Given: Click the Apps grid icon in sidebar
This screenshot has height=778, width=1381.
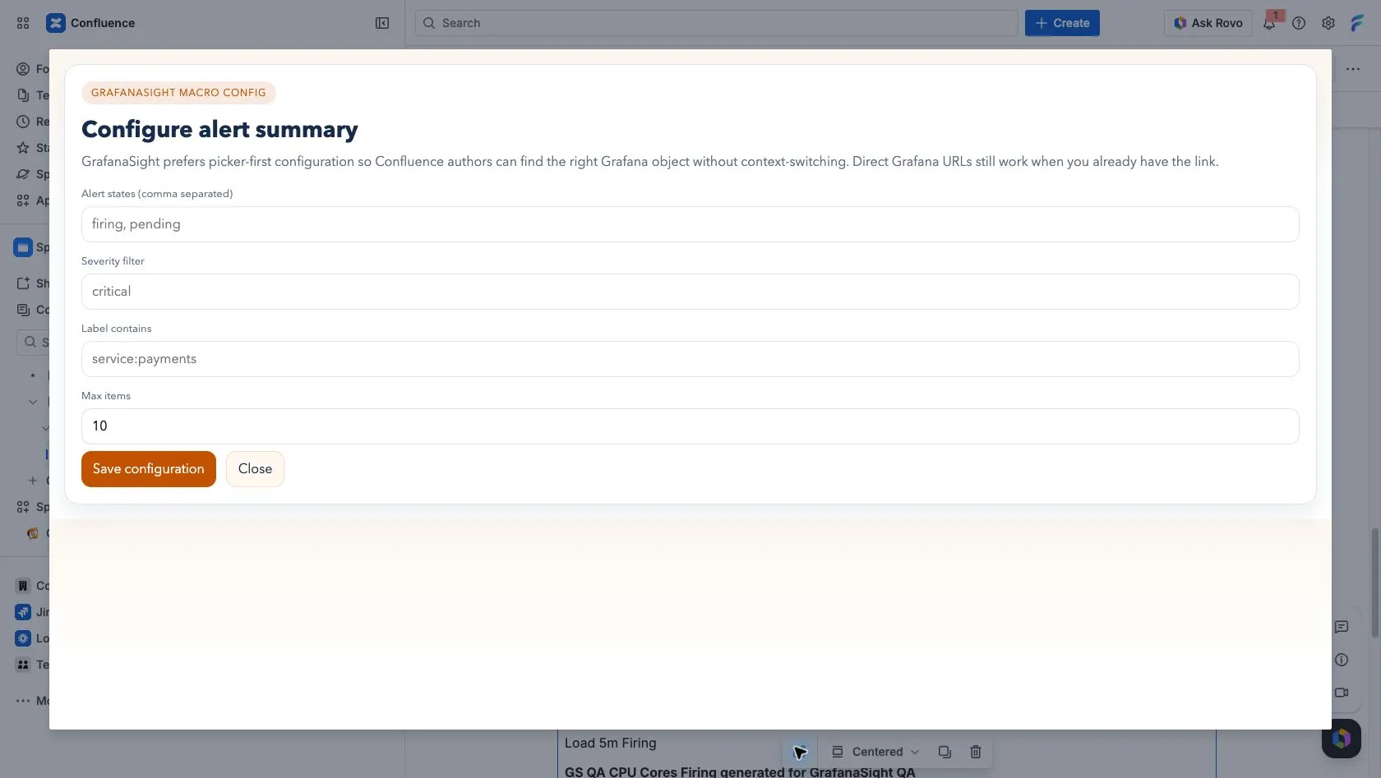Looking at the screenshot, I should pos(23,200).
